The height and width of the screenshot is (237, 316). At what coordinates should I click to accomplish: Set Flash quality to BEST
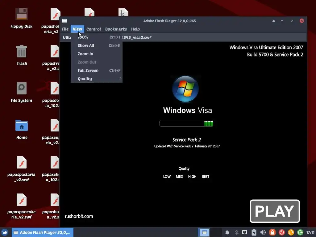tap(206, 177)
